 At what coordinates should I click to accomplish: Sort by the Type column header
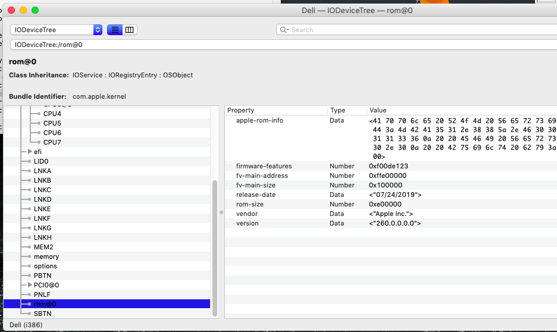(x=347, y=110)
